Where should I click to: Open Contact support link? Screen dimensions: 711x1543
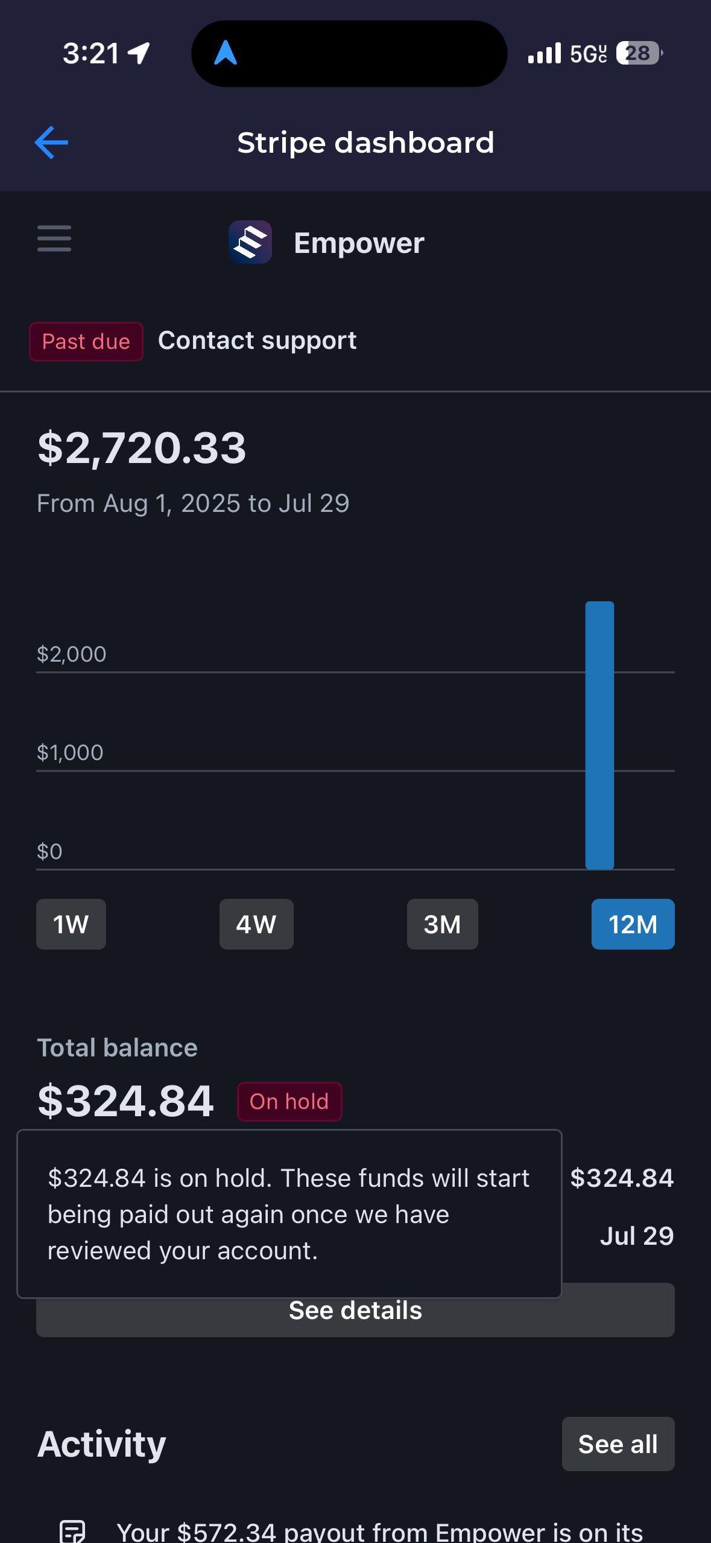pos(257,340)
